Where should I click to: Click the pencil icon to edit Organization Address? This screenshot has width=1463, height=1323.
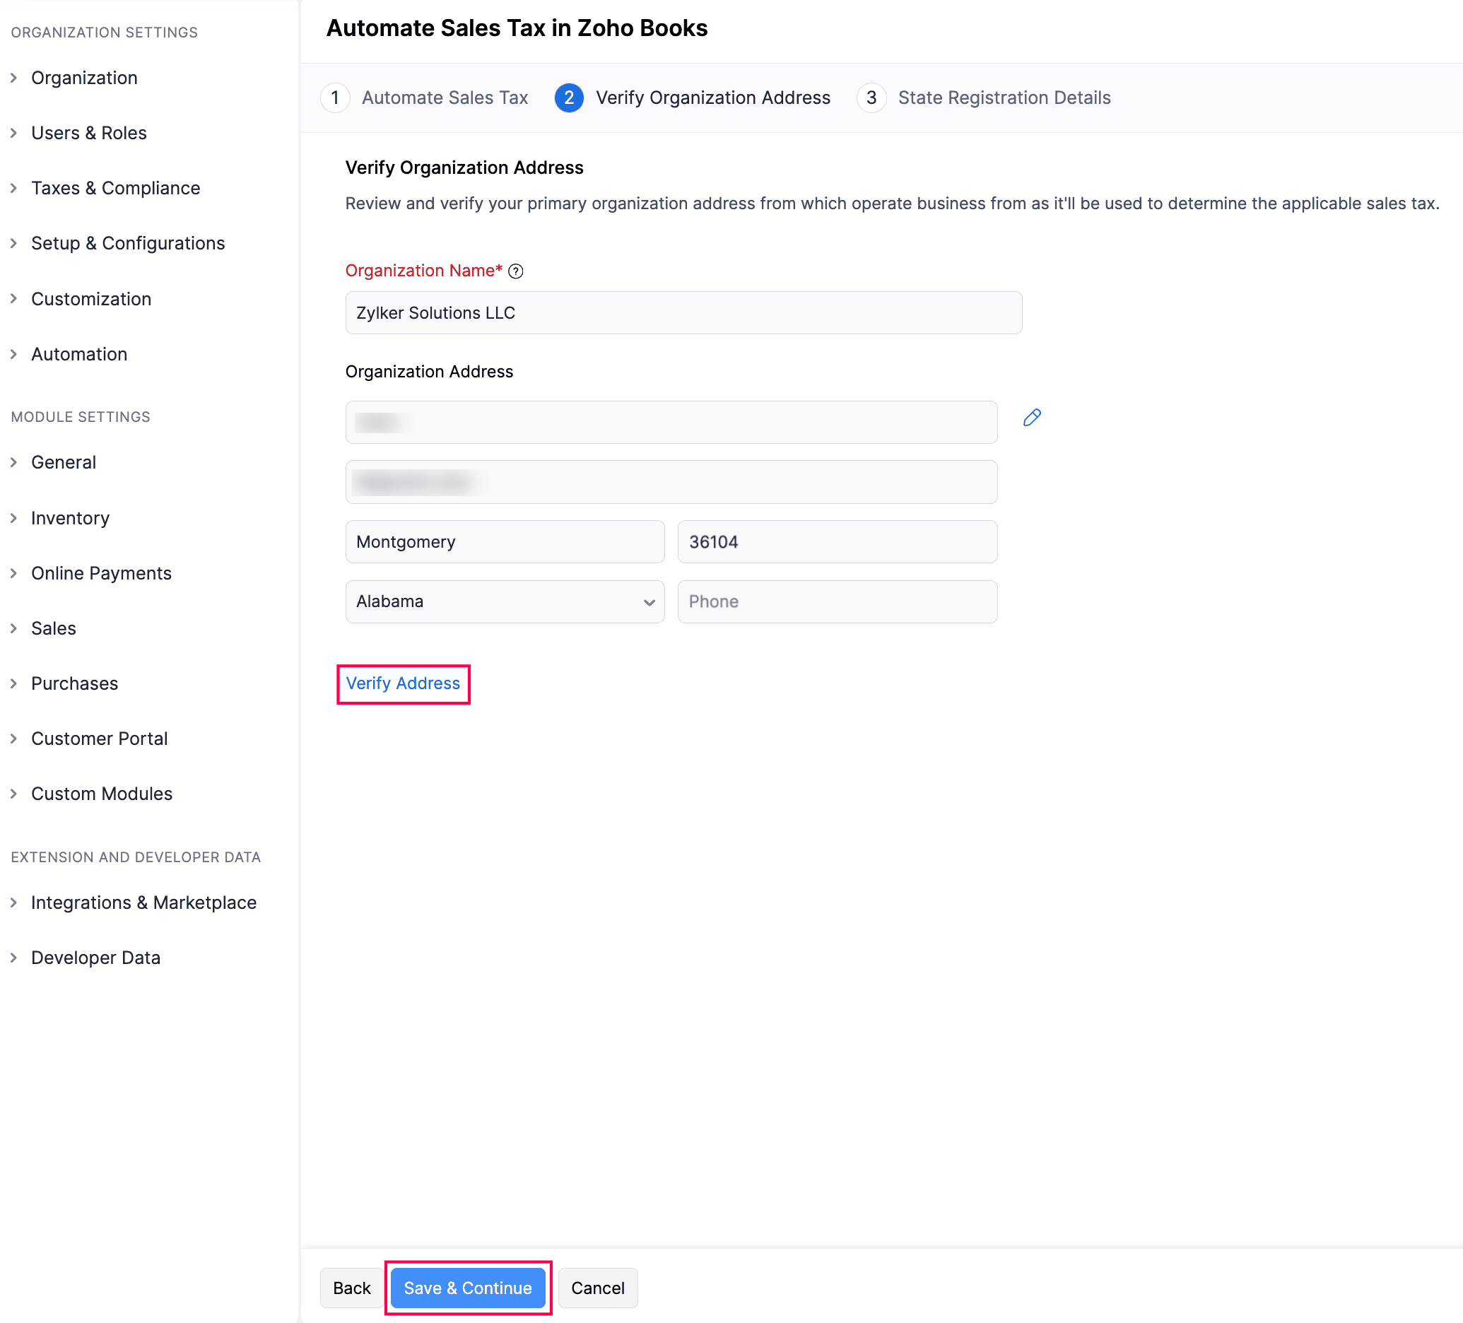tap(1032, 417)
